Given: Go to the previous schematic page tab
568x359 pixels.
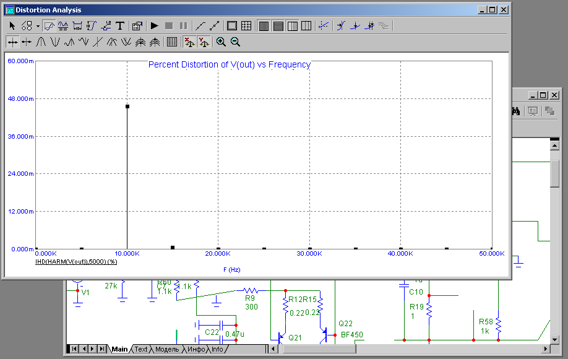Looking at the screenshot, I should (x=84, y=349).
